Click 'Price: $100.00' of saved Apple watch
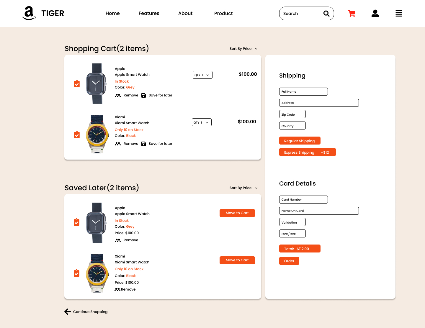 point(127,233)
